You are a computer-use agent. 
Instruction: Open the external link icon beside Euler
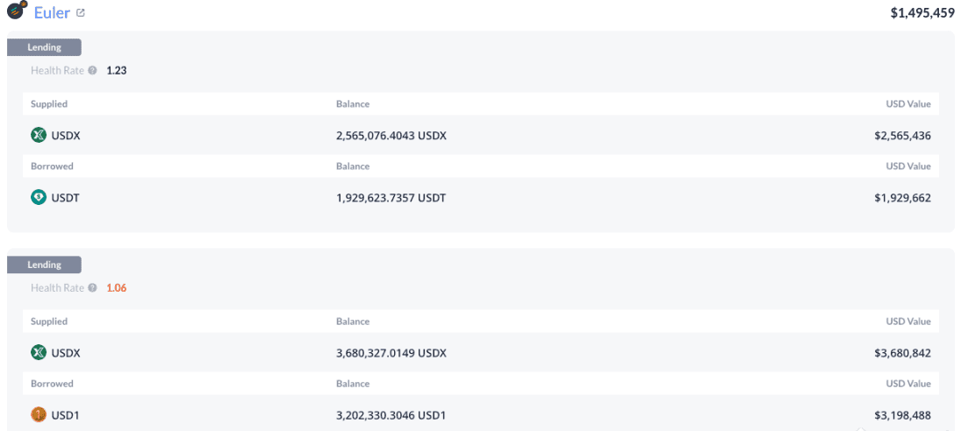(81, 13)
